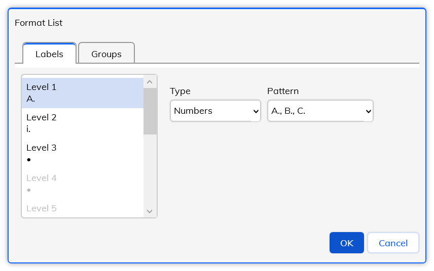Click the grey bullet under Level 4
This screenshot has height=271, width=434.
click(29, 190)
